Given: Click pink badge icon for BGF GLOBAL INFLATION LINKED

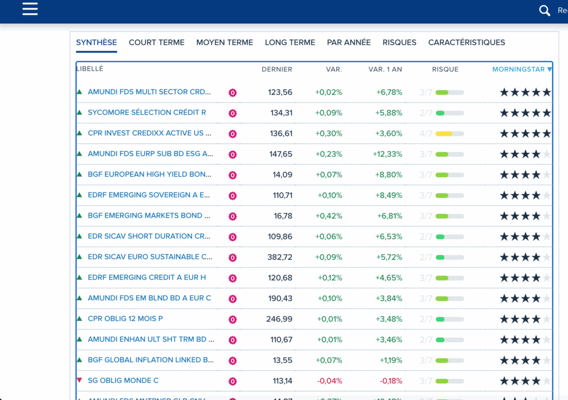Looking at the screenshot, I should tap(232, 361).
